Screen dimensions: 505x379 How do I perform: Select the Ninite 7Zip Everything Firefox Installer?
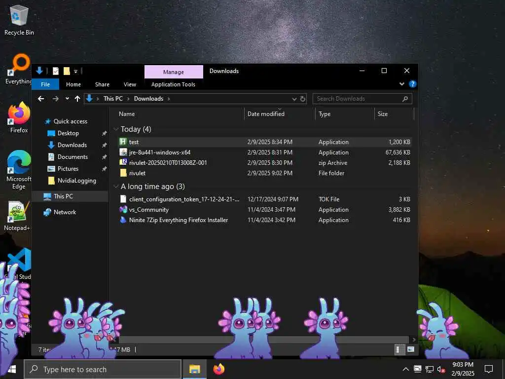point(264,220)
